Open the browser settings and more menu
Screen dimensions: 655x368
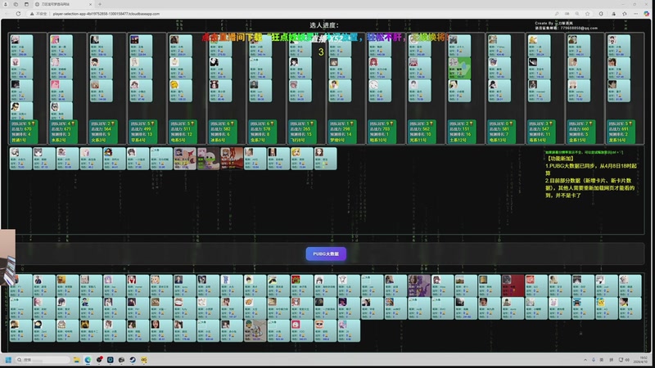click(635, 14)
